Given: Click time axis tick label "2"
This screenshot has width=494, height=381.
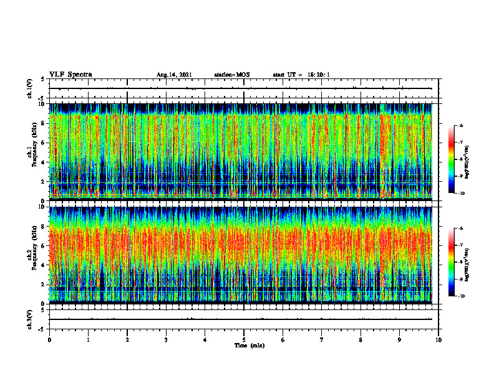Looking at the screenshot, I should point(127,340).
